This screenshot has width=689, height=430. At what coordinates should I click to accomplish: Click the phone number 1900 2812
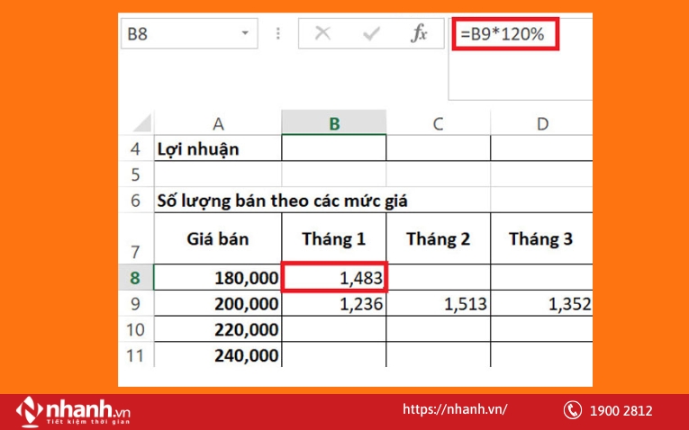621,411
